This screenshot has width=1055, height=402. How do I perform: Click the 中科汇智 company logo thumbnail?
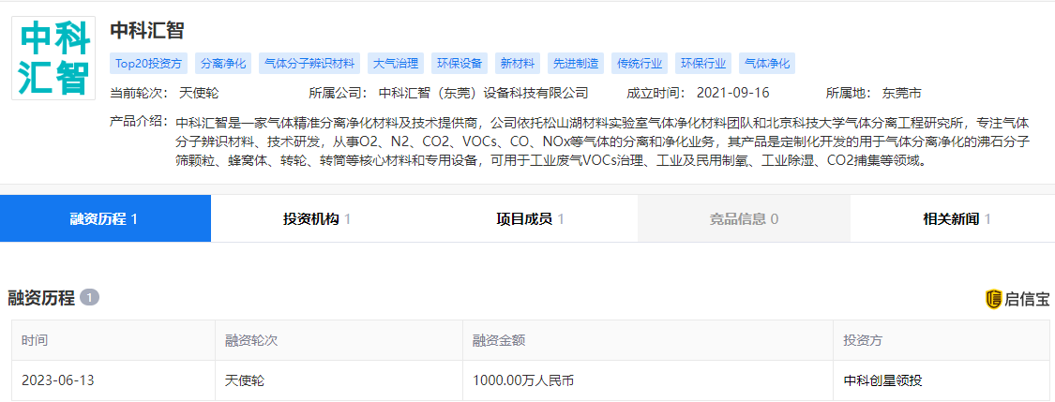point(53,58)
